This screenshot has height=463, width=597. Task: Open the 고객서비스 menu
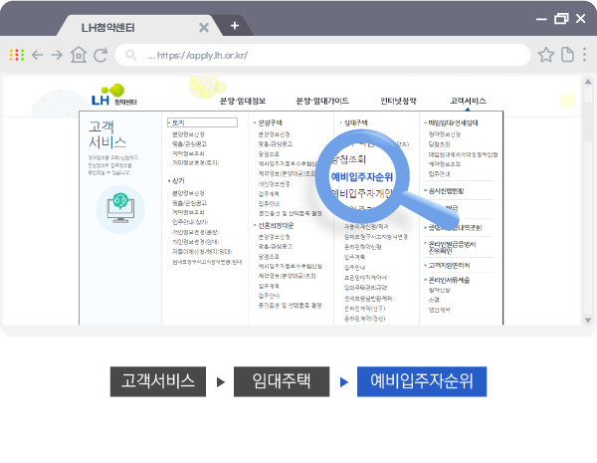pyautogui.click(x=468, y=101)
